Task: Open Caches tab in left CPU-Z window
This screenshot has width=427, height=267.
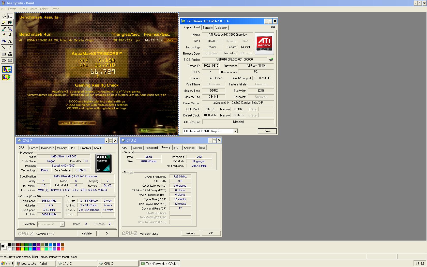Action: pyautogui.click(x=34, y=148)
